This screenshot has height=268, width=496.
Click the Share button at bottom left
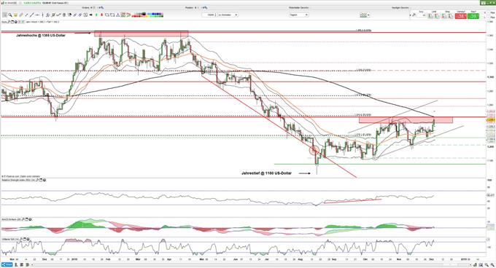click(x=7, y=264)
